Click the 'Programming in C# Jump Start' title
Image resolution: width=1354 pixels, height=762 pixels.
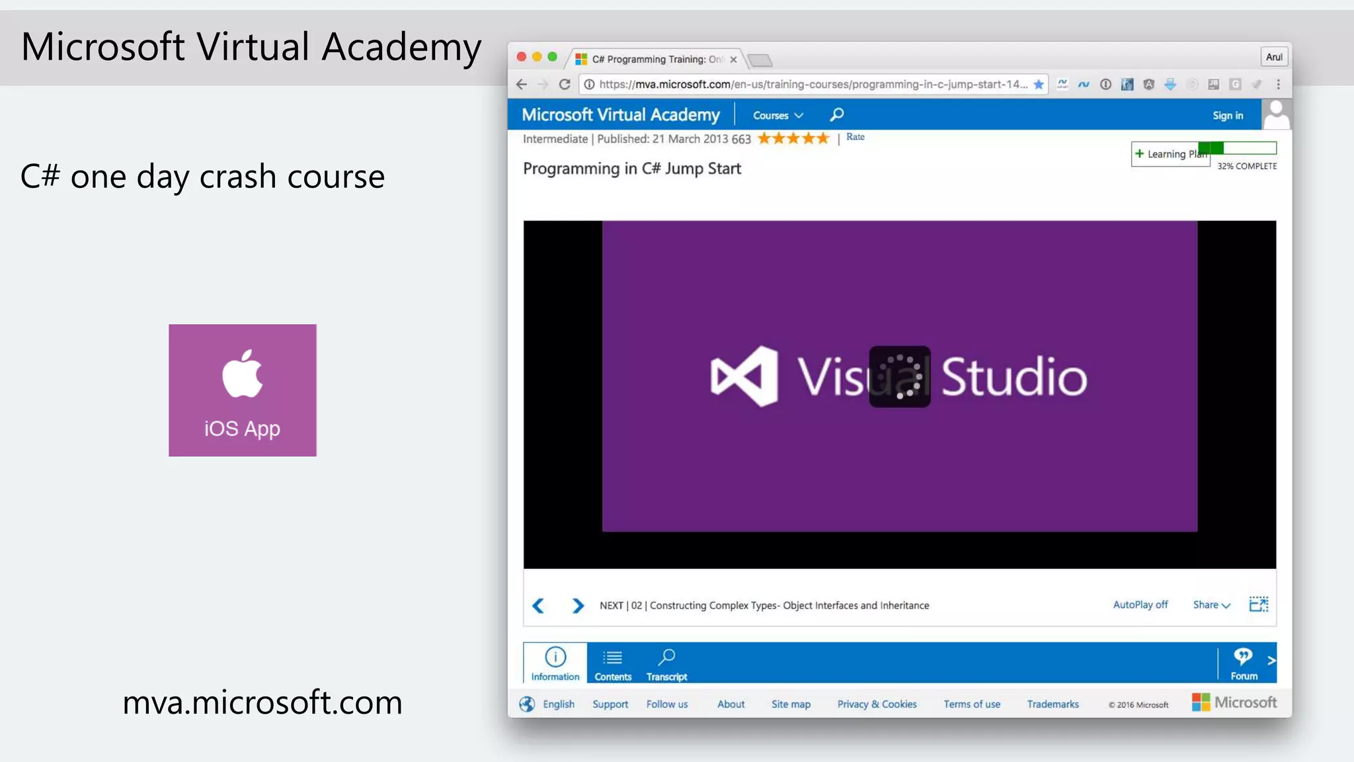coord(632,169)
